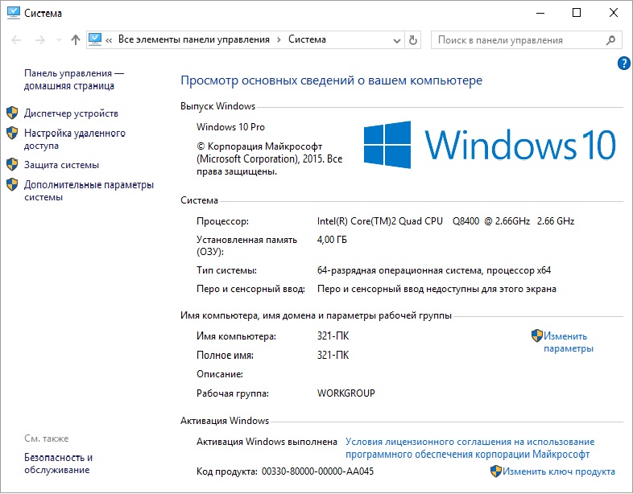Click the double chevron in address bar
The height and width of the screenshot is (494, 633).
(109, 40)
